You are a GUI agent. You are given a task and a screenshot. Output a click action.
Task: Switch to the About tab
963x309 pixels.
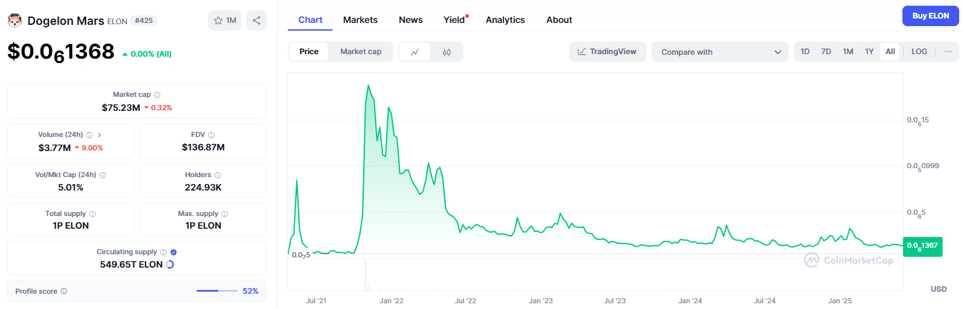(559, 20)
